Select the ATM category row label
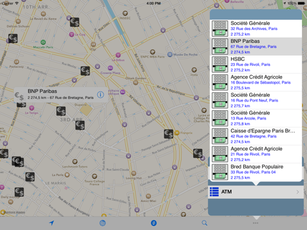 point(226,192)
